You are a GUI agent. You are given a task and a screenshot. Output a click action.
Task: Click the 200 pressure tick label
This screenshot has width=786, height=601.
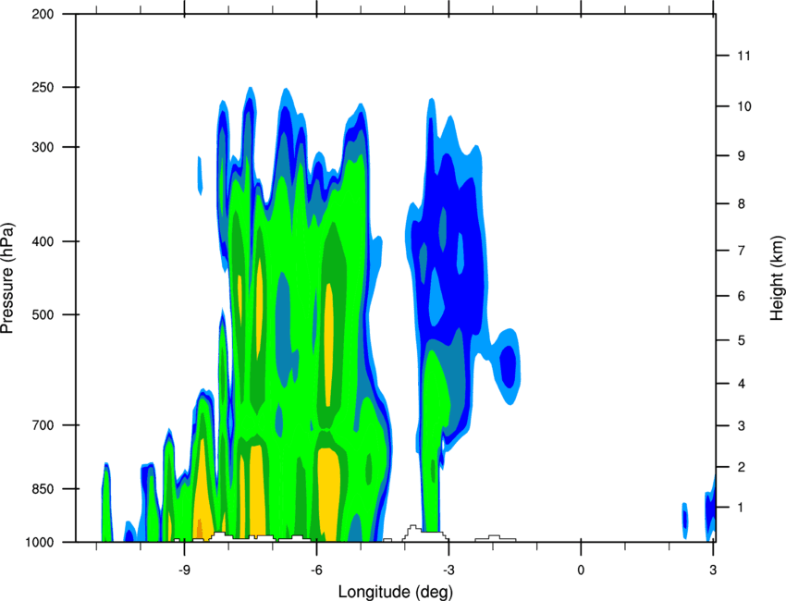coord(43,14)
